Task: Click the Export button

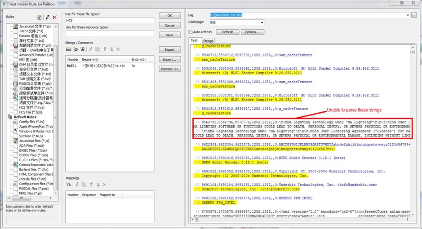Action: point(169,49)
